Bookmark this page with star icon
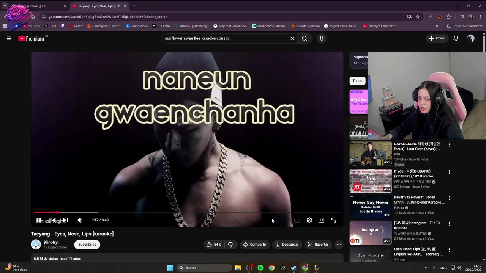 tap(418, 17)
